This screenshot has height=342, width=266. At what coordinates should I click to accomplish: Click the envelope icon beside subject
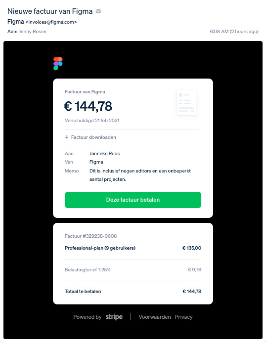click(x=98, y=11)
